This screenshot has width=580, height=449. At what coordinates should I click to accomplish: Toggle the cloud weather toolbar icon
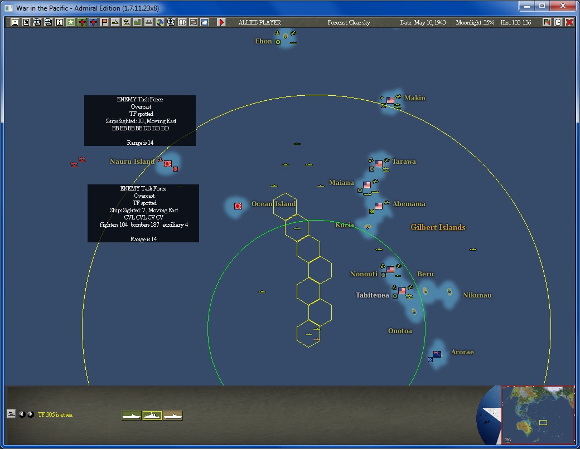pyautogui.click(x=204, y=22)
